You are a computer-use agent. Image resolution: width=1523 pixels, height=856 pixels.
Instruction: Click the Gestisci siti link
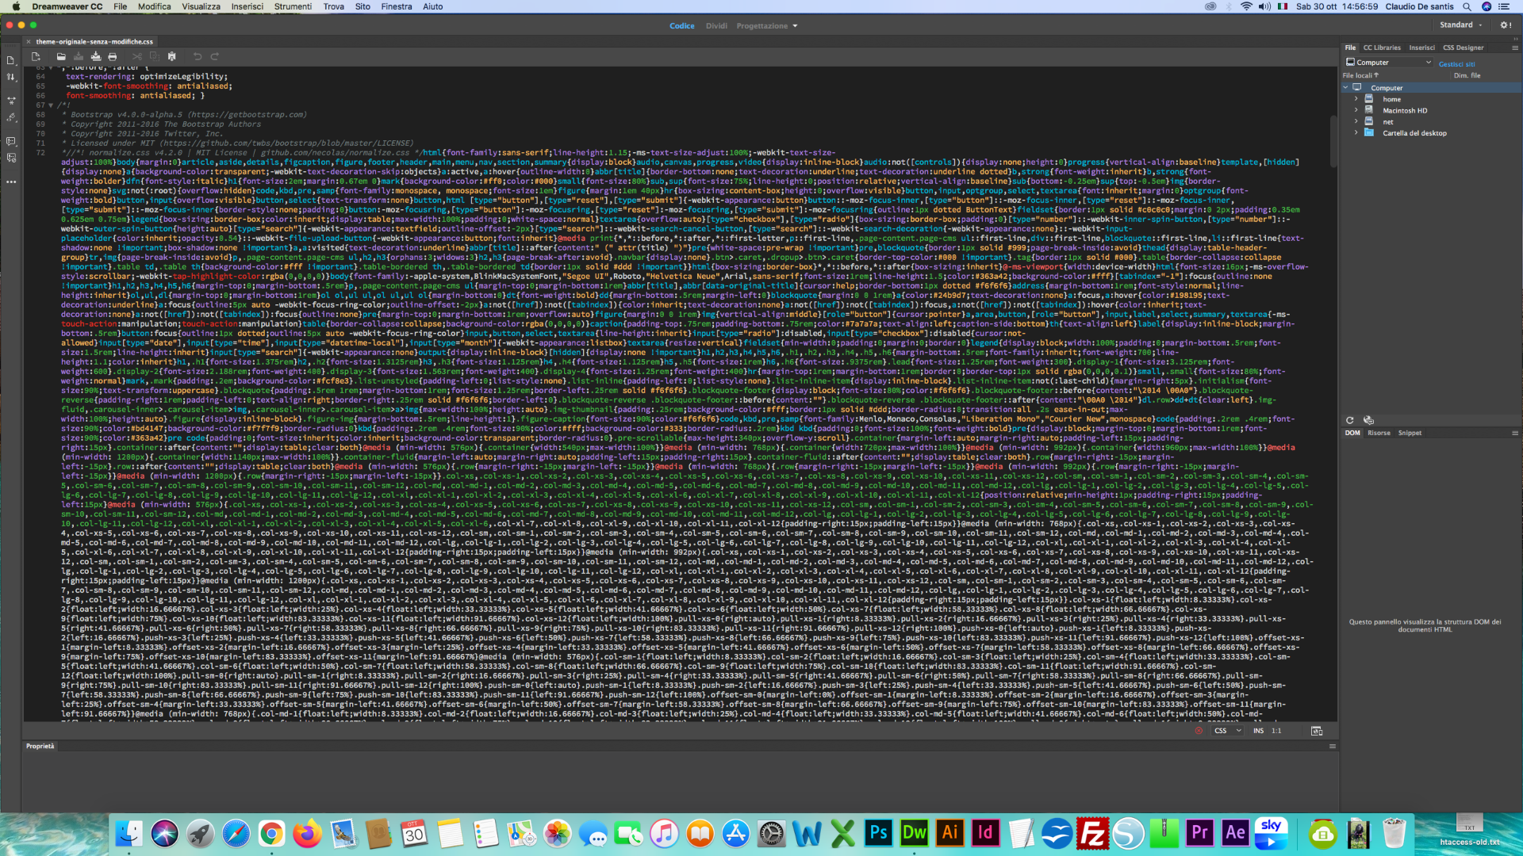point(1456,64)
